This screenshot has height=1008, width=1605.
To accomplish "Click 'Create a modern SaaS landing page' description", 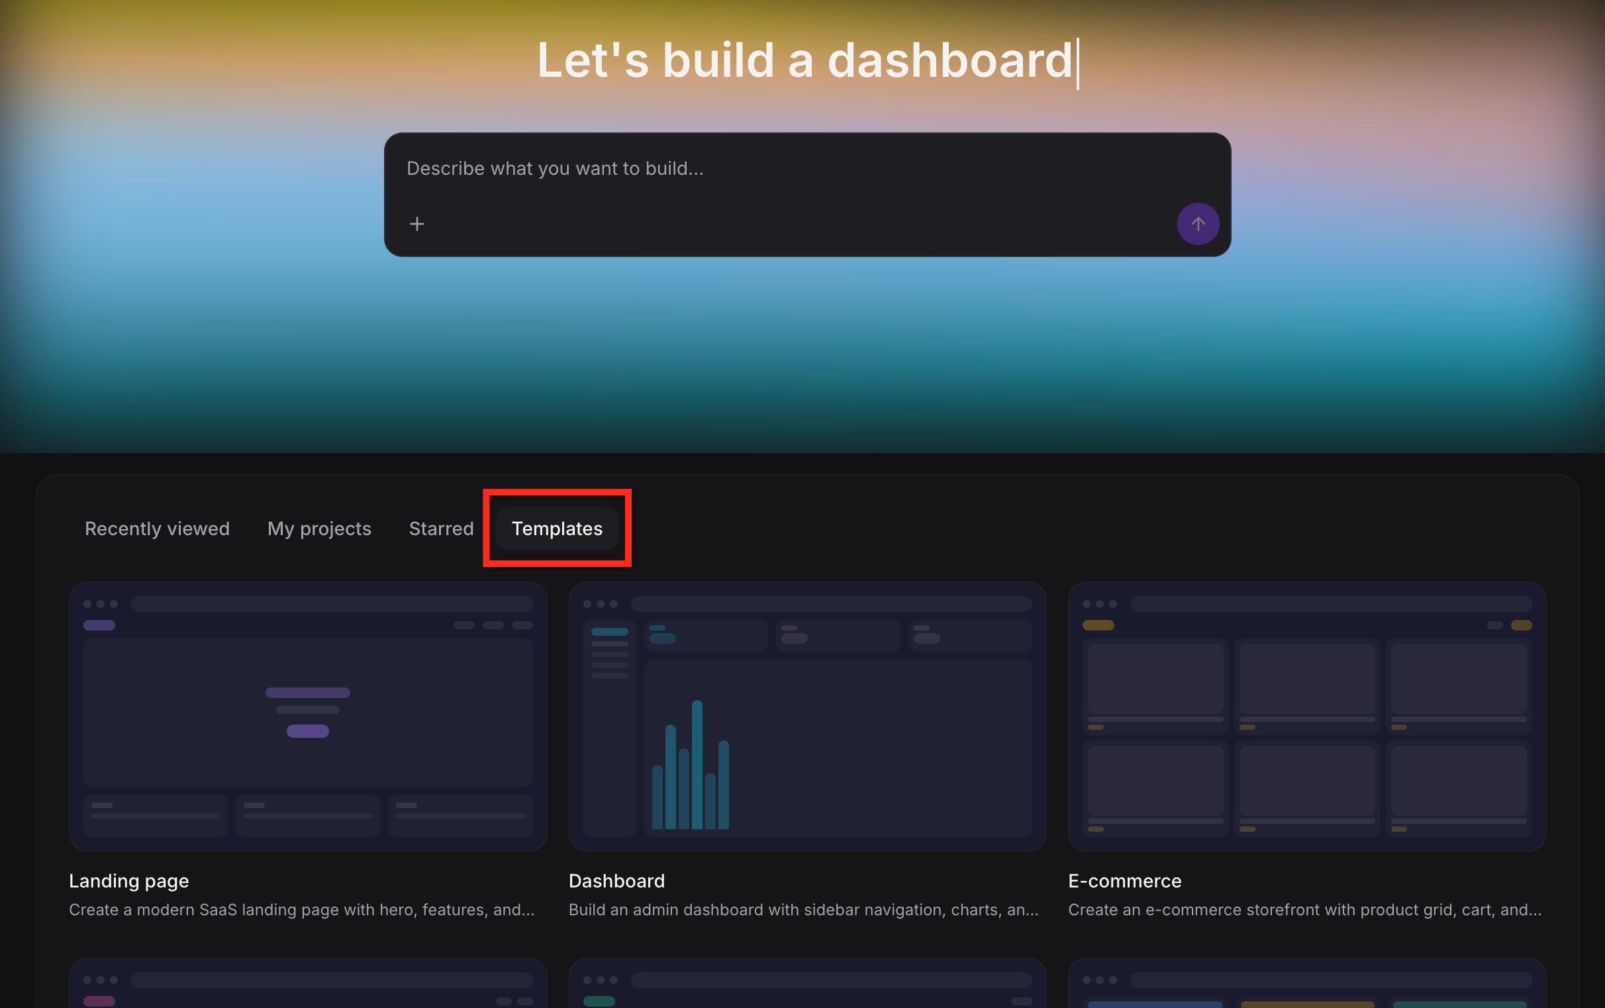I will pyautogui.click(x=302, y=910).
